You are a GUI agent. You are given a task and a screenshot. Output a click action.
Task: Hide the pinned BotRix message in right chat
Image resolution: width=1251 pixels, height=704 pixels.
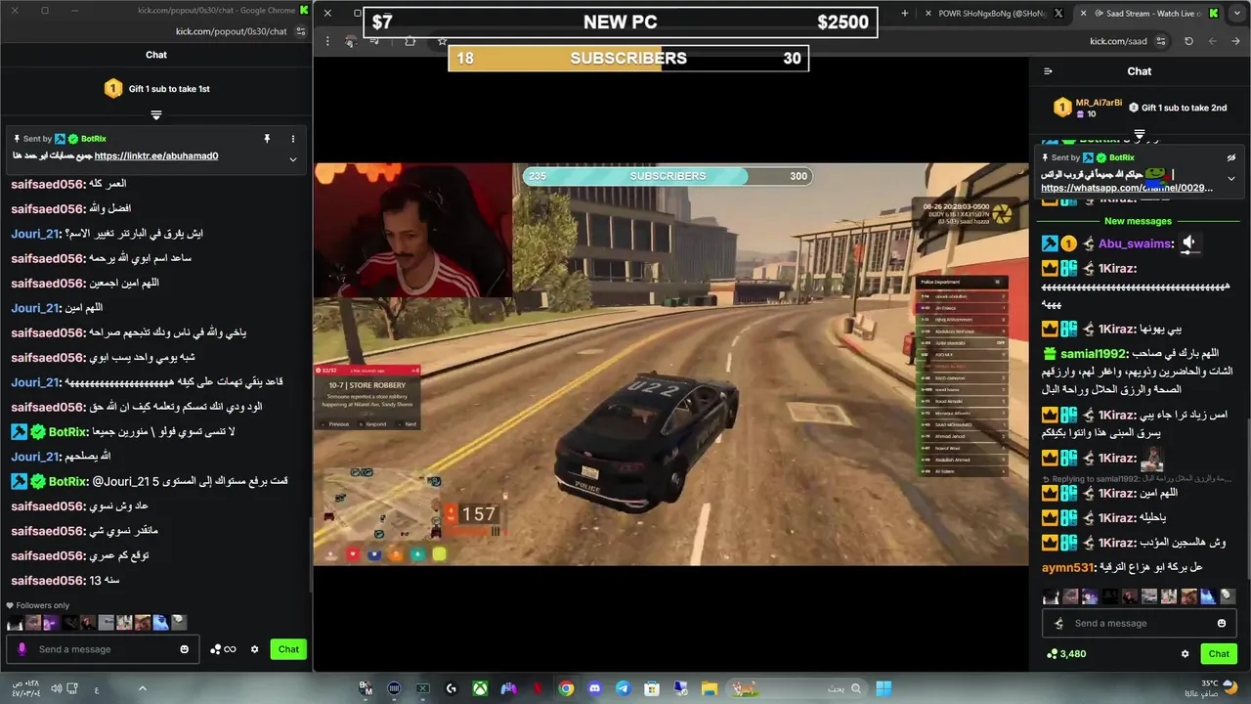[x=1231, y=157]
